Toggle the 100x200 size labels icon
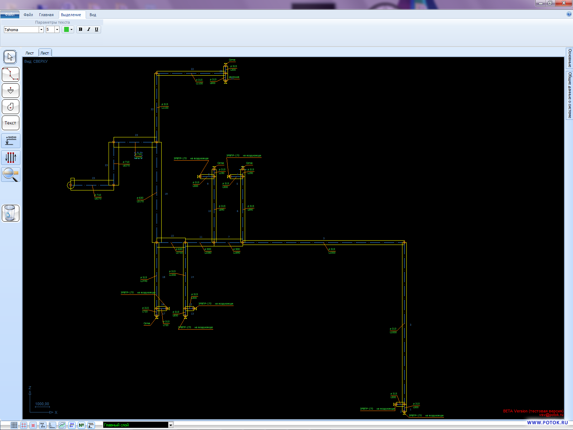Image resolution: width=573 pixels, height=430 pixels. [43, 425]
